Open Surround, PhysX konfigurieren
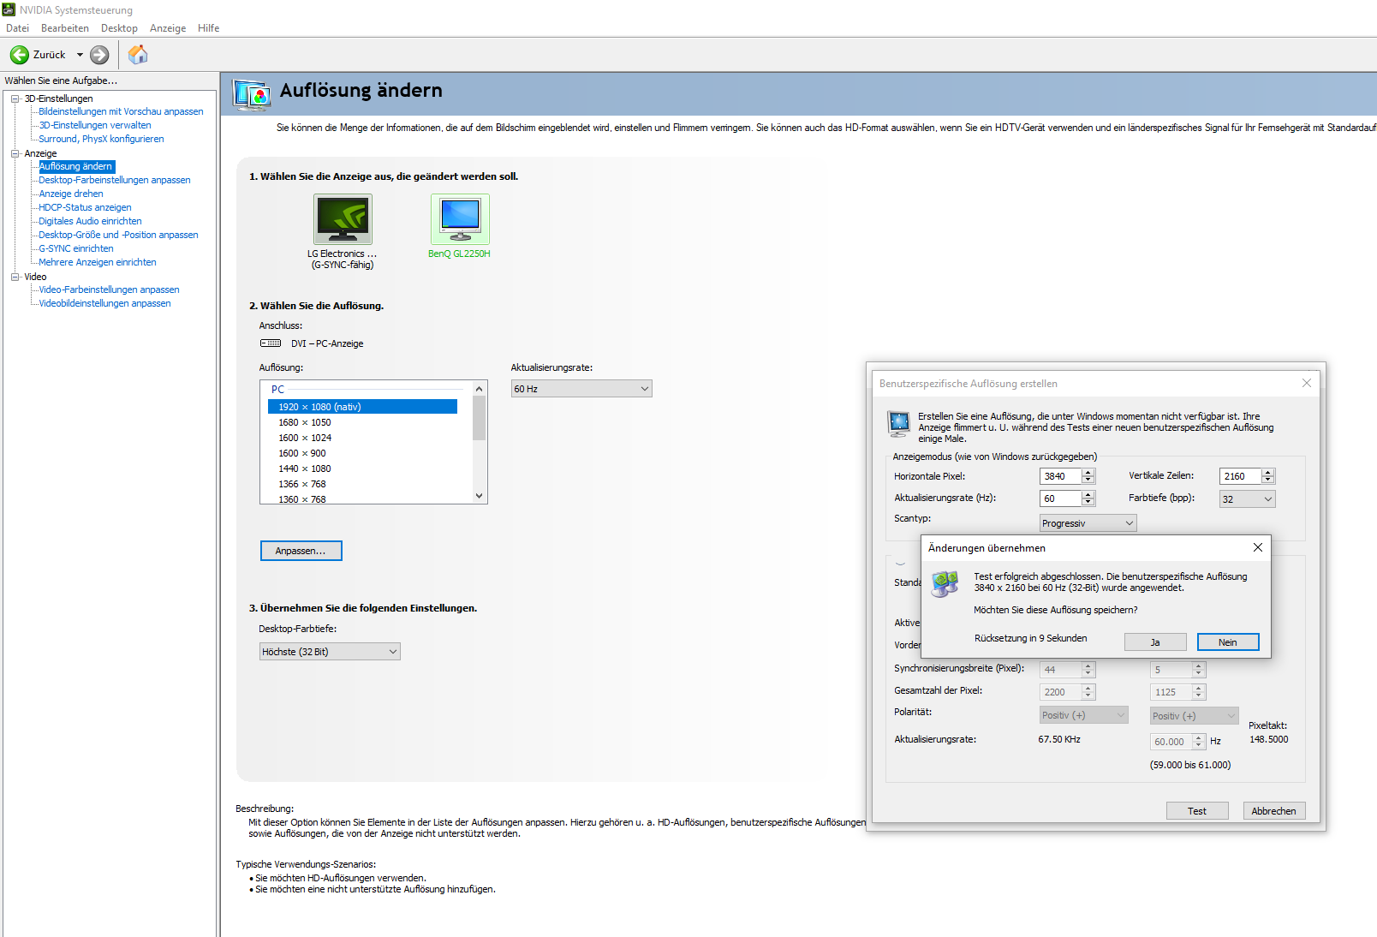1377x937 pixels. pyautogui.click(x=101, y=139)
